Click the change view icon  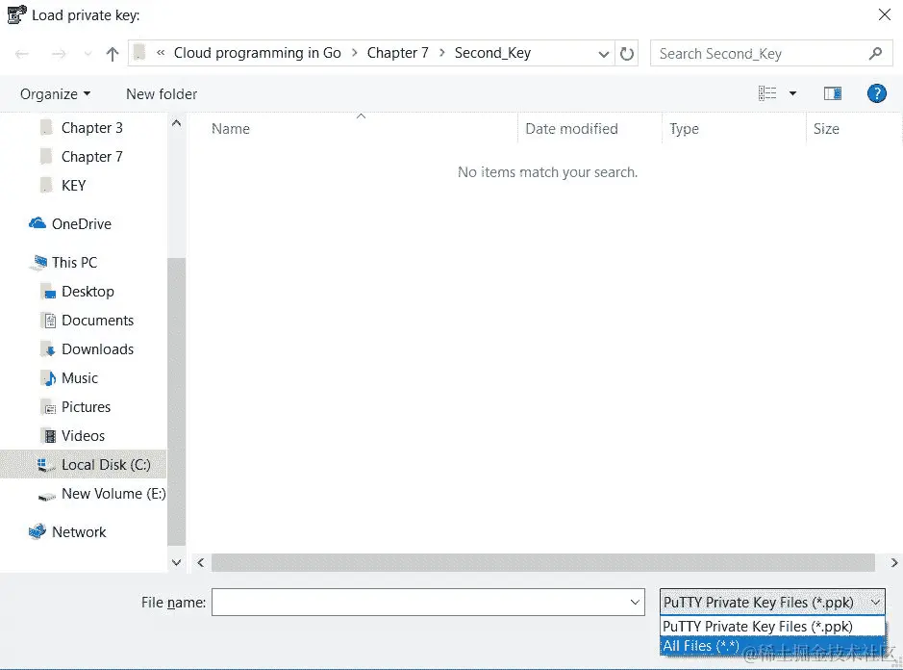point(767,93)
